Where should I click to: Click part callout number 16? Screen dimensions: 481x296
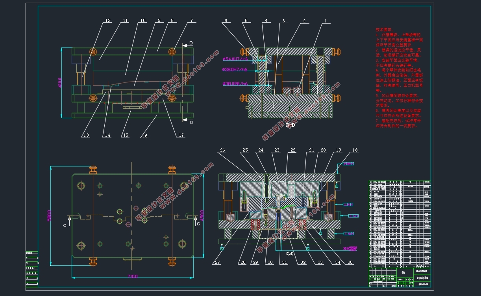click(x=145, y=136)
